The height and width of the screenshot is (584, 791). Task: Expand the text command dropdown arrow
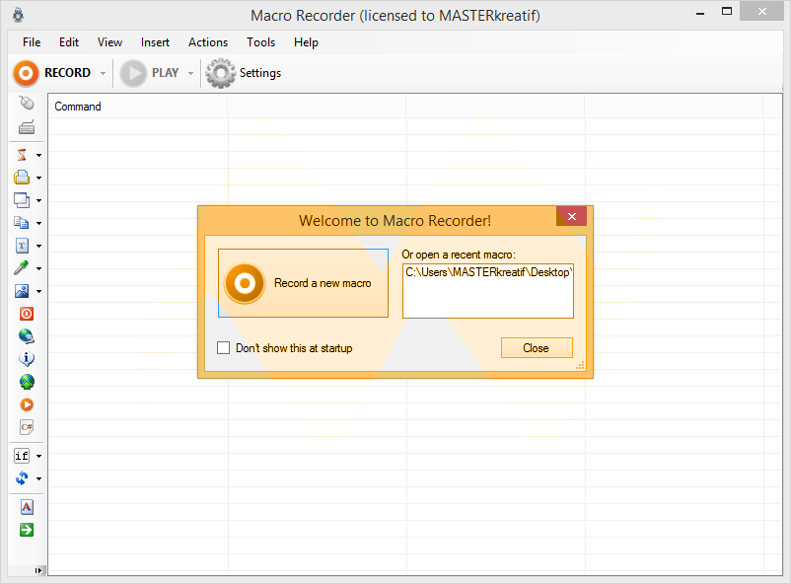pos(38,247)
